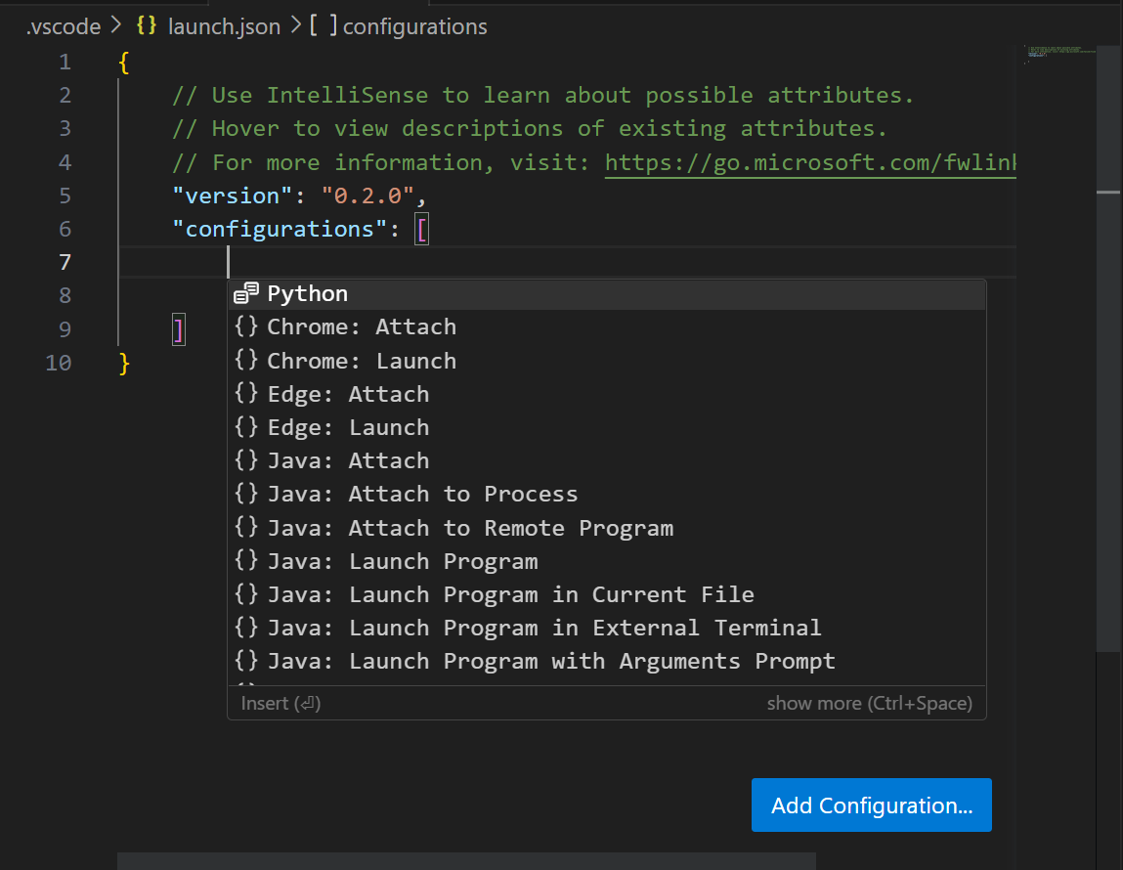Click the Python snippet icon

[x=246, y=293]
